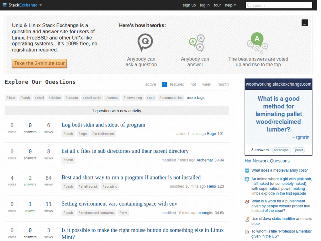Click the featured count badge 4
This screenshot has width=321, height=241.
coord(164,84)
